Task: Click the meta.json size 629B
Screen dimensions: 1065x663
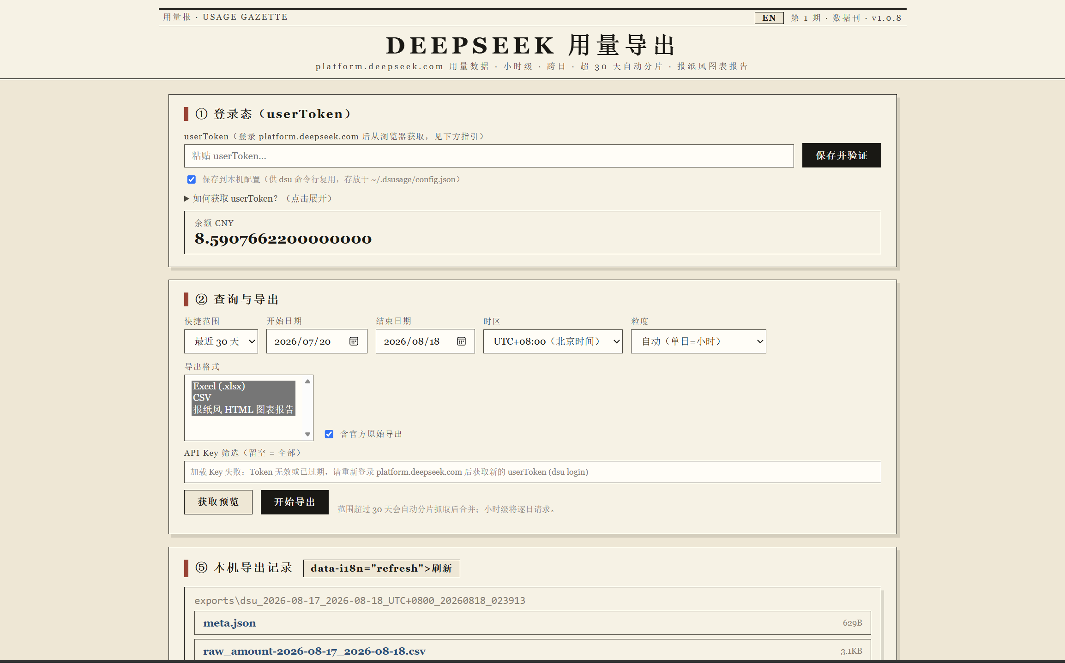Action: (x=852, y=623)
